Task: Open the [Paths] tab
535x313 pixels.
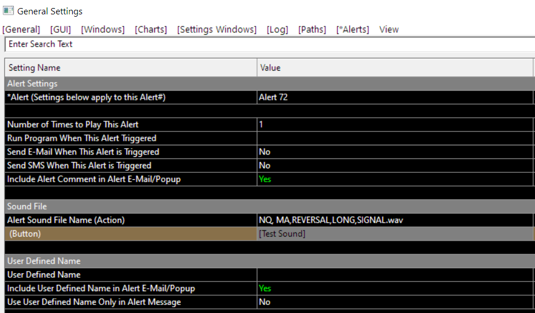Action: tap(312, 29)
